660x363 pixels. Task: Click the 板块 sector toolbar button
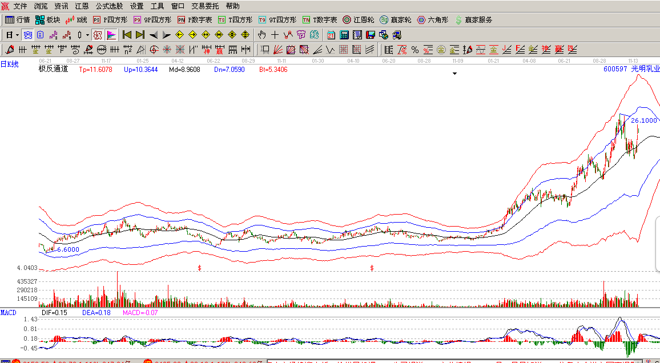47,20
